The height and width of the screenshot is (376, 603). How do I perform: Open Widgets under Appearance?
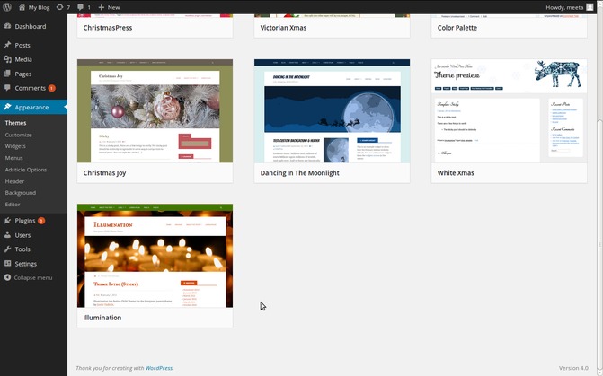[x=15, y=146]
